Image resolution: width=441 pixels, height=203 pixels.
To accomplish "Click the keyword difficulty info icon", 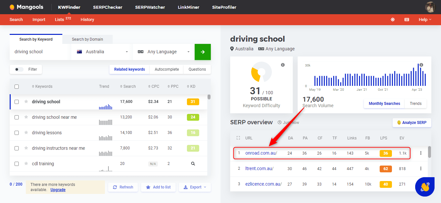I will pos(283,65).
